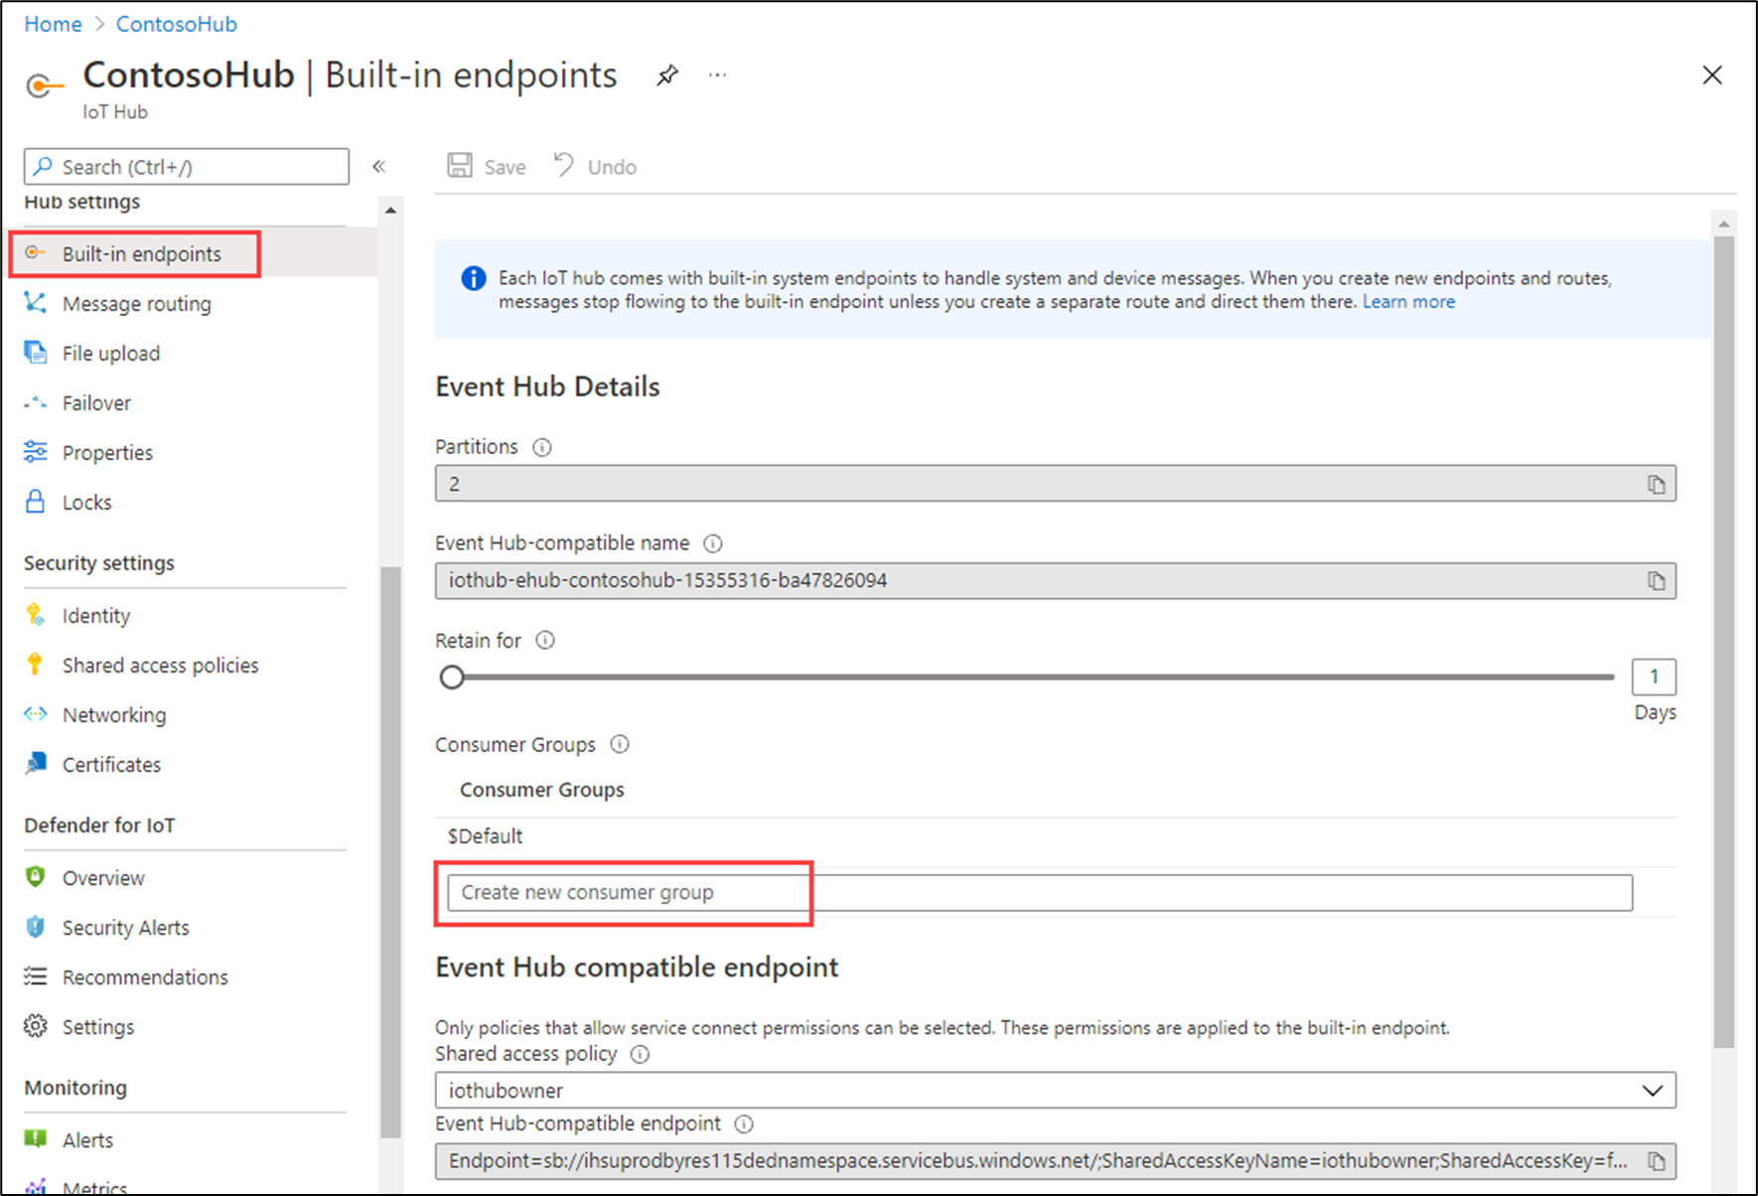Click the Retain for info icon
This screenshot has height=1196, width=1758.
tap(544, 641)
